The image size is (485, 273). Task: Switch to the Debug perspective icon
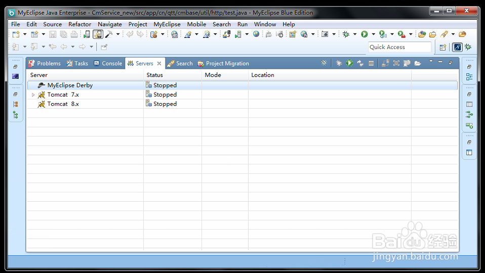coord(468,47)
